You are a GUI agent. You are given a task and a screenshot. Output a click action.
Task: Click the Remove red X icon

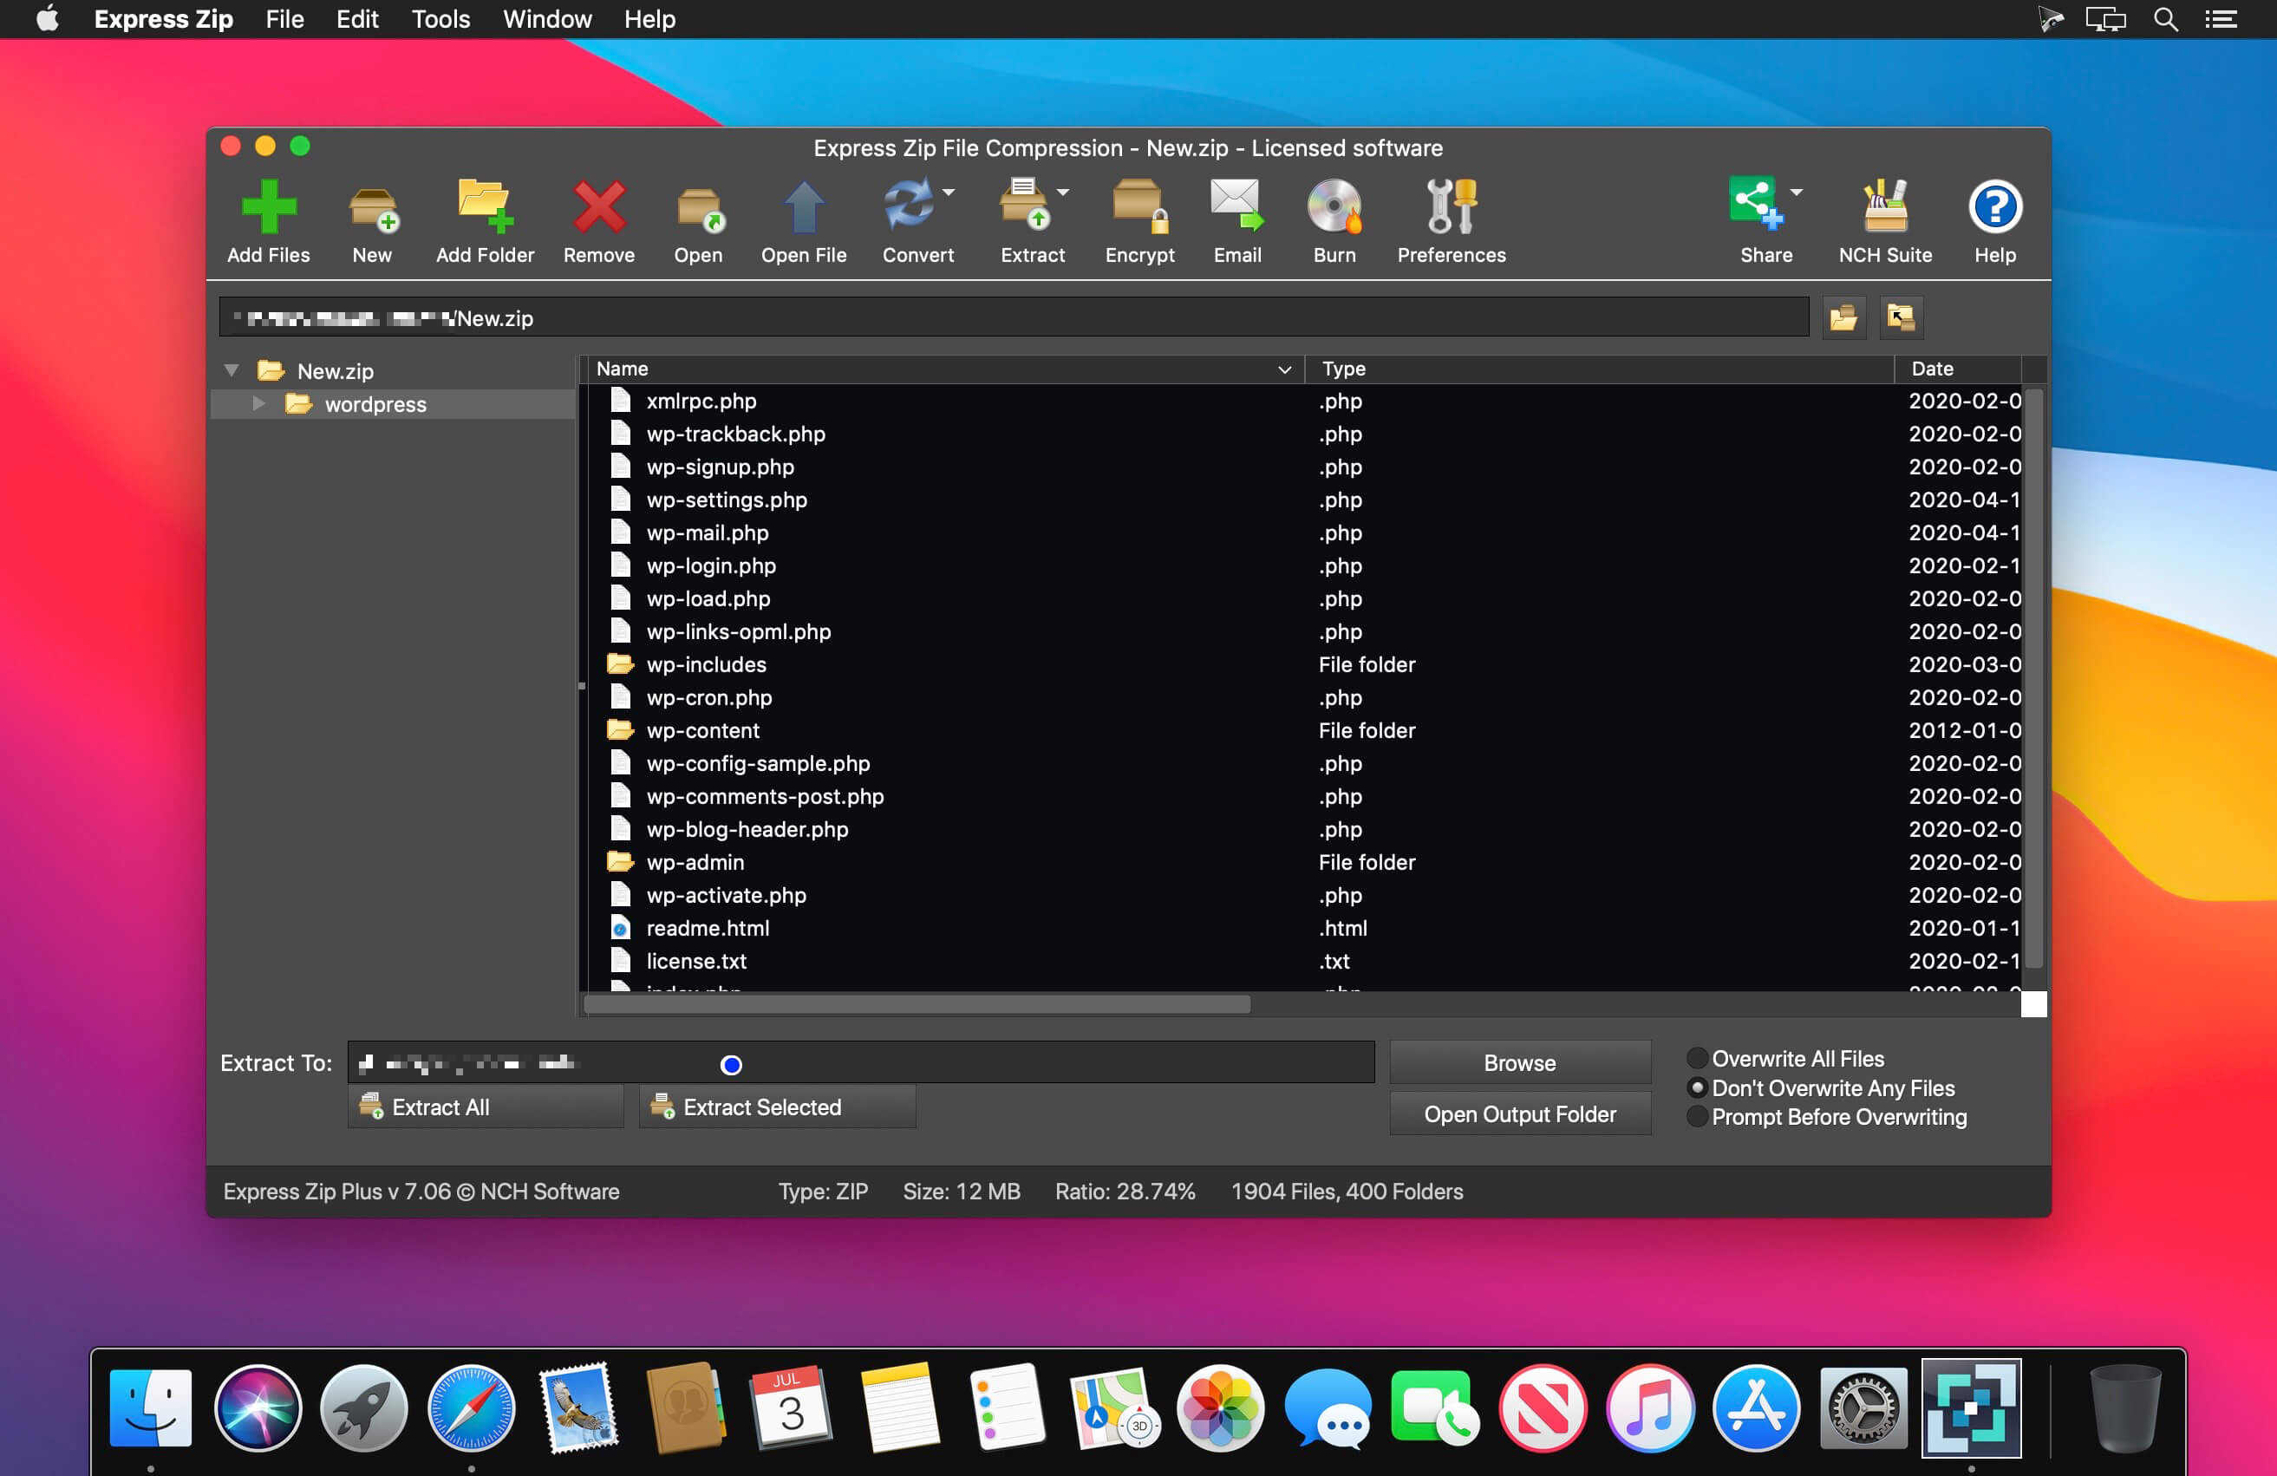click(x=599, y=208)
